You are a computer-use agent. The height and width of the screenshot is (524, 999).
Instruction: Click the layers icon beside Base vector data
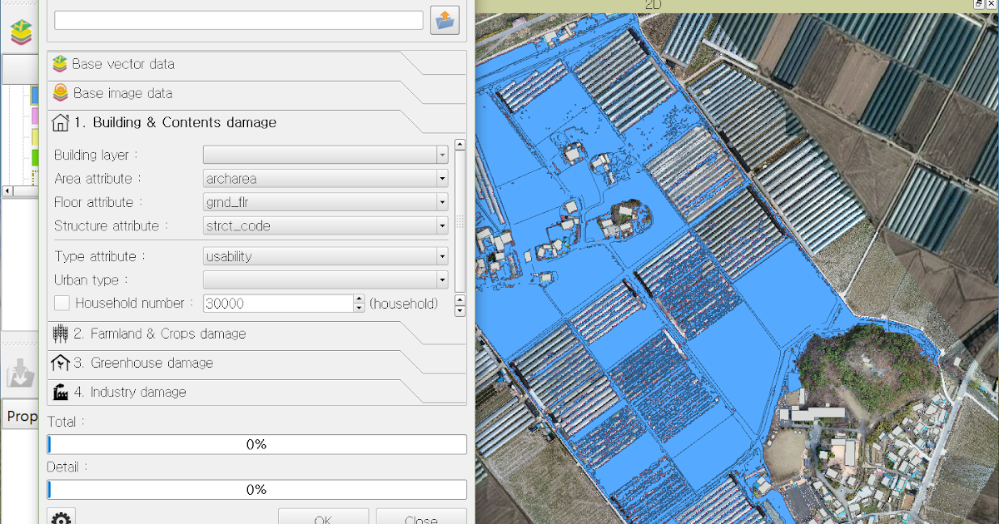click(x=60, y=63)
